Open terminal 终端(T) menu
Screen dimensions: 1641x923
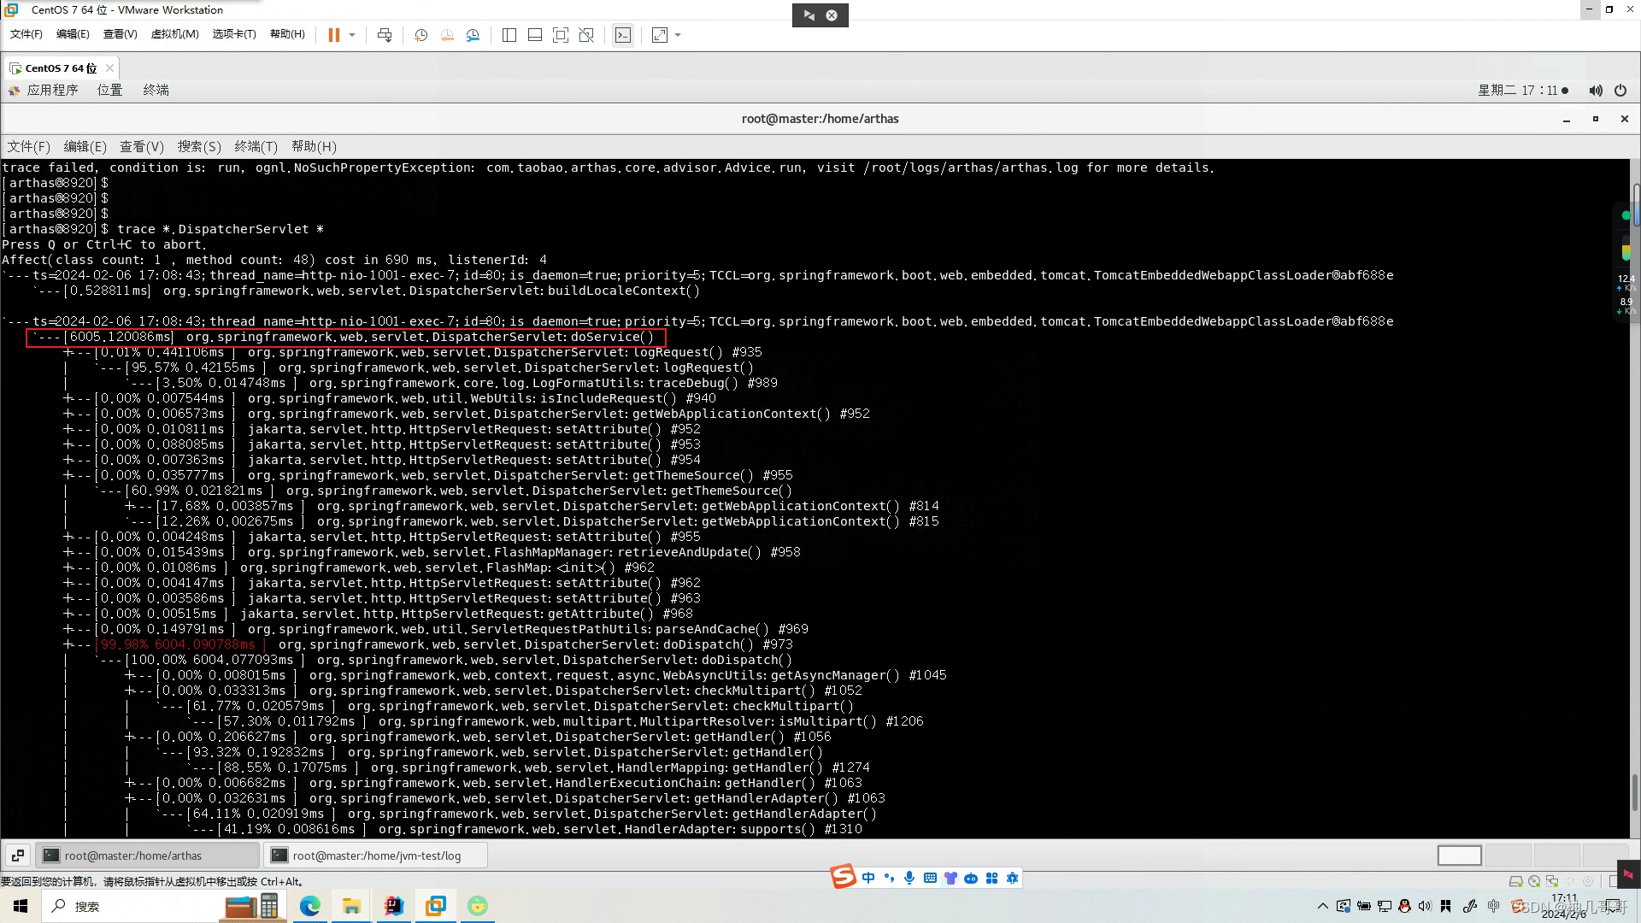point(256,147)
